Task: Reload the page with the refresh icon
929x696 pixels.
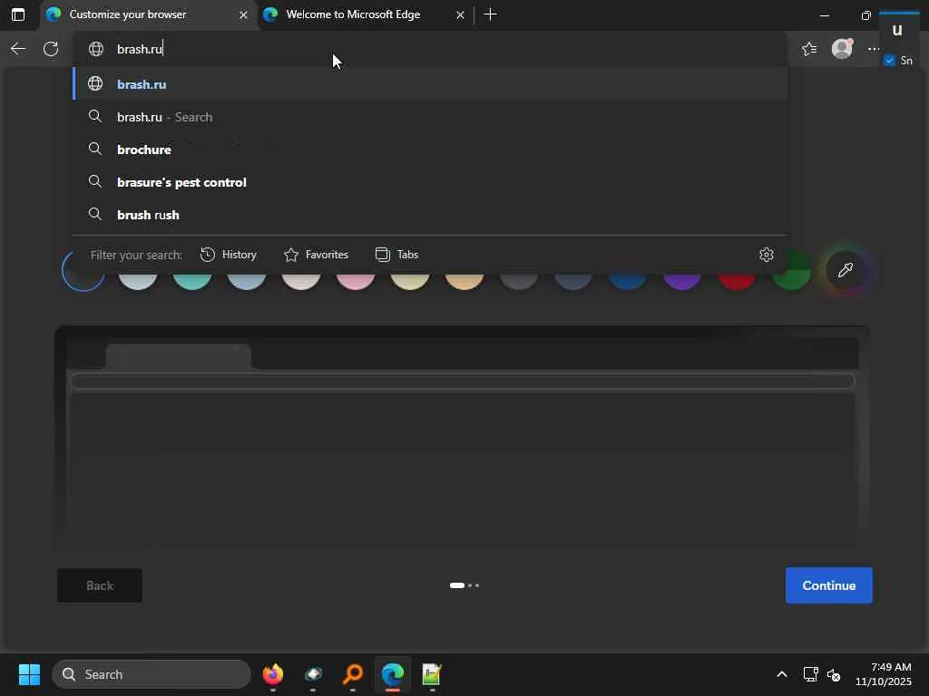Action: [x=51, y=49]
